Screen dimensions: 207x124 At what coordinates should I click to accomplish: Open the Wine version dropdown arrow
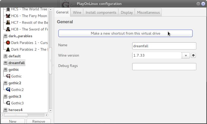click(186, 56)
